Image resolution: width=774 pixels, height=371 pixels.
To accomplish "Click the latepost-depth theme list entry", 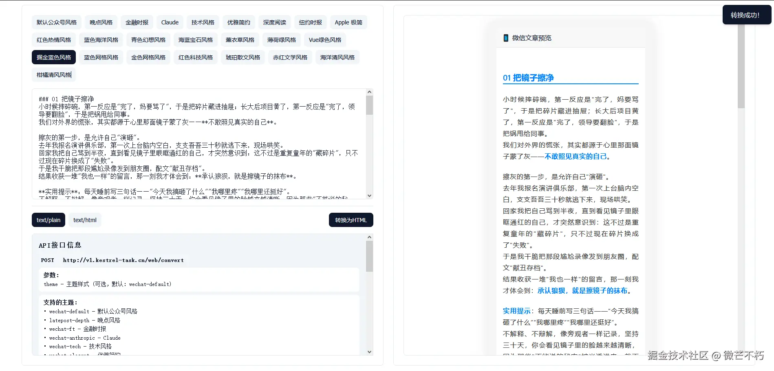I will (x=84, y=320).
